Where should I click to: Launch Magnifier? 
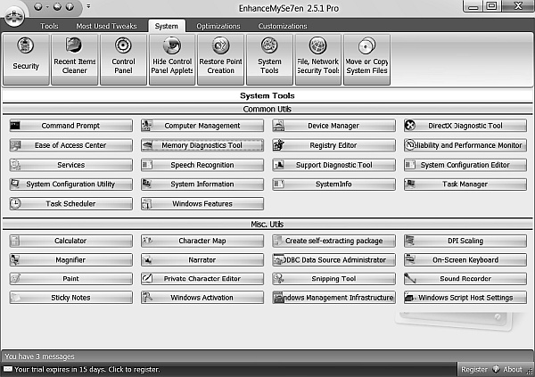point(71,259)
